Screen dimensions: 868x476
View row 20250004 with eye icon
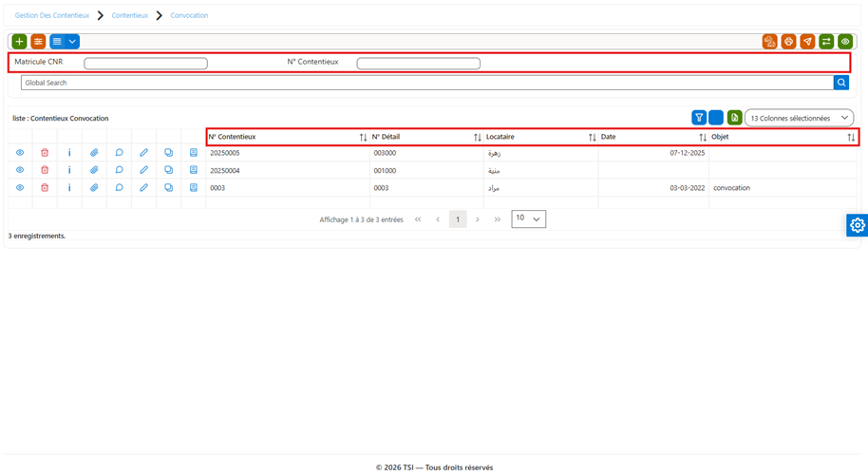20,170
